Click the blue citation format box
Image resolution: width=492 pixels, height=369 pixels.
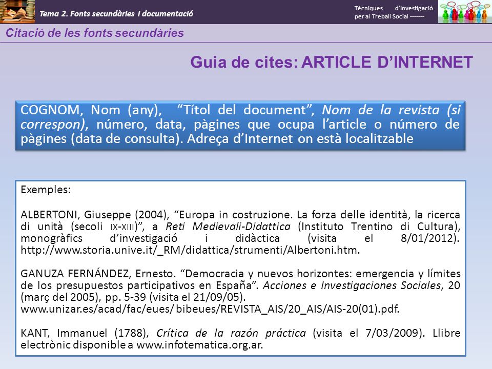coord(240,125)
